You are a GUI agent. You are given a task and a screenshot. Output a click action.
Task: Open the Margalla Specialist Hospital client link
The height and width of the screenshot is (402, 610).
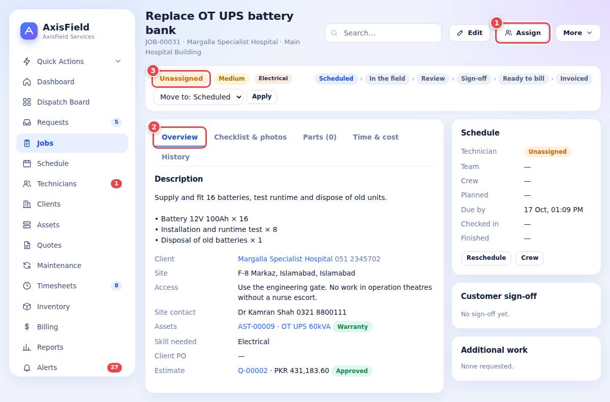click(x=285, y=259)
